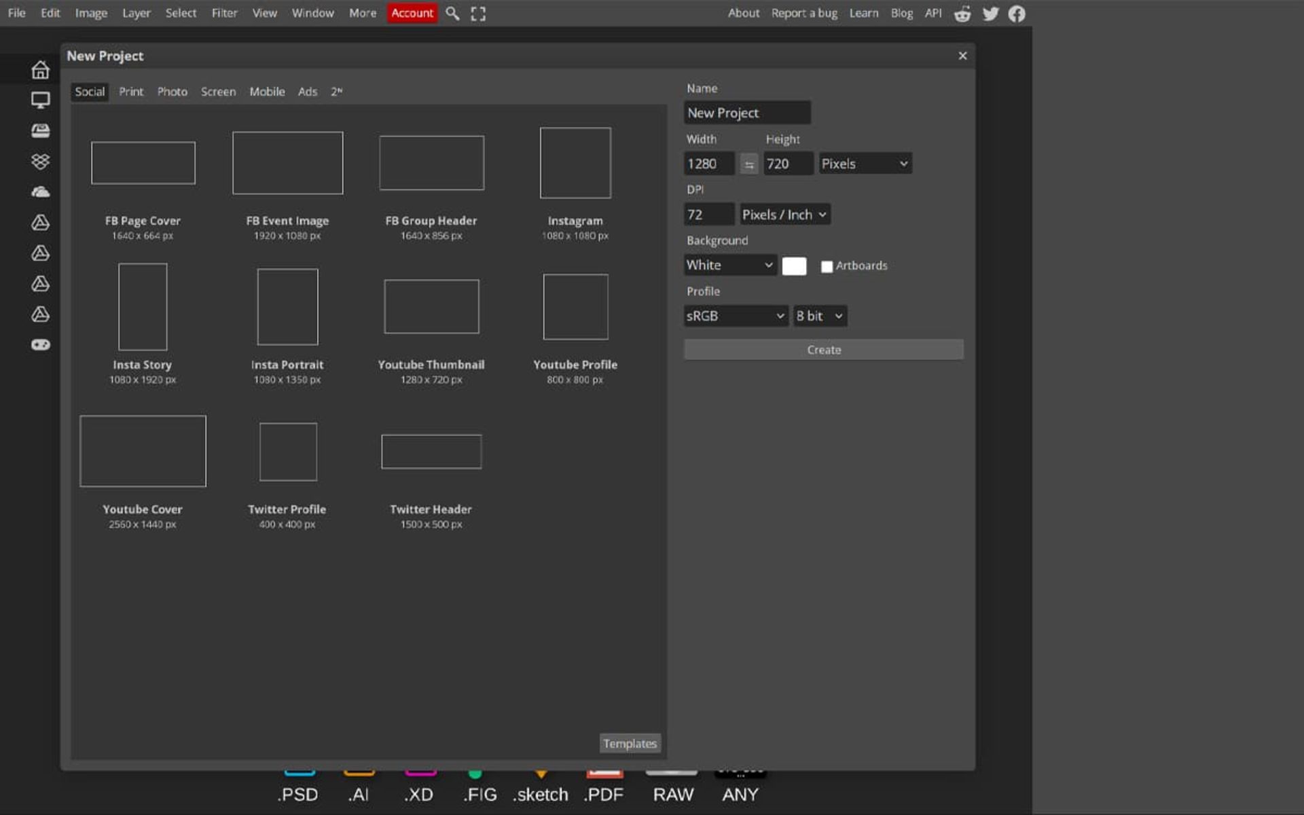
Task: Open the Report a bug link
Action: coord(804,13)
